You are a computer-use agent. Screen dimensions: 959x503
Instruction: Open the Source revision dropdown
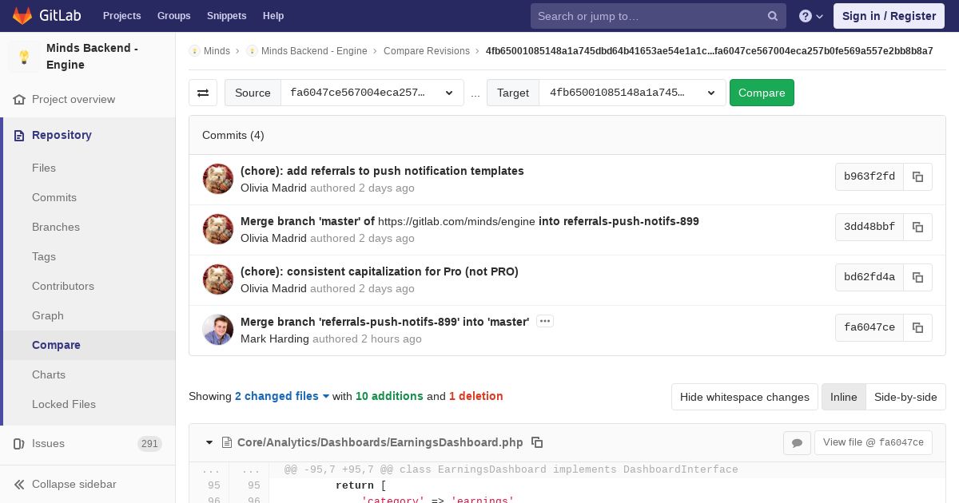tap(372, 93)
